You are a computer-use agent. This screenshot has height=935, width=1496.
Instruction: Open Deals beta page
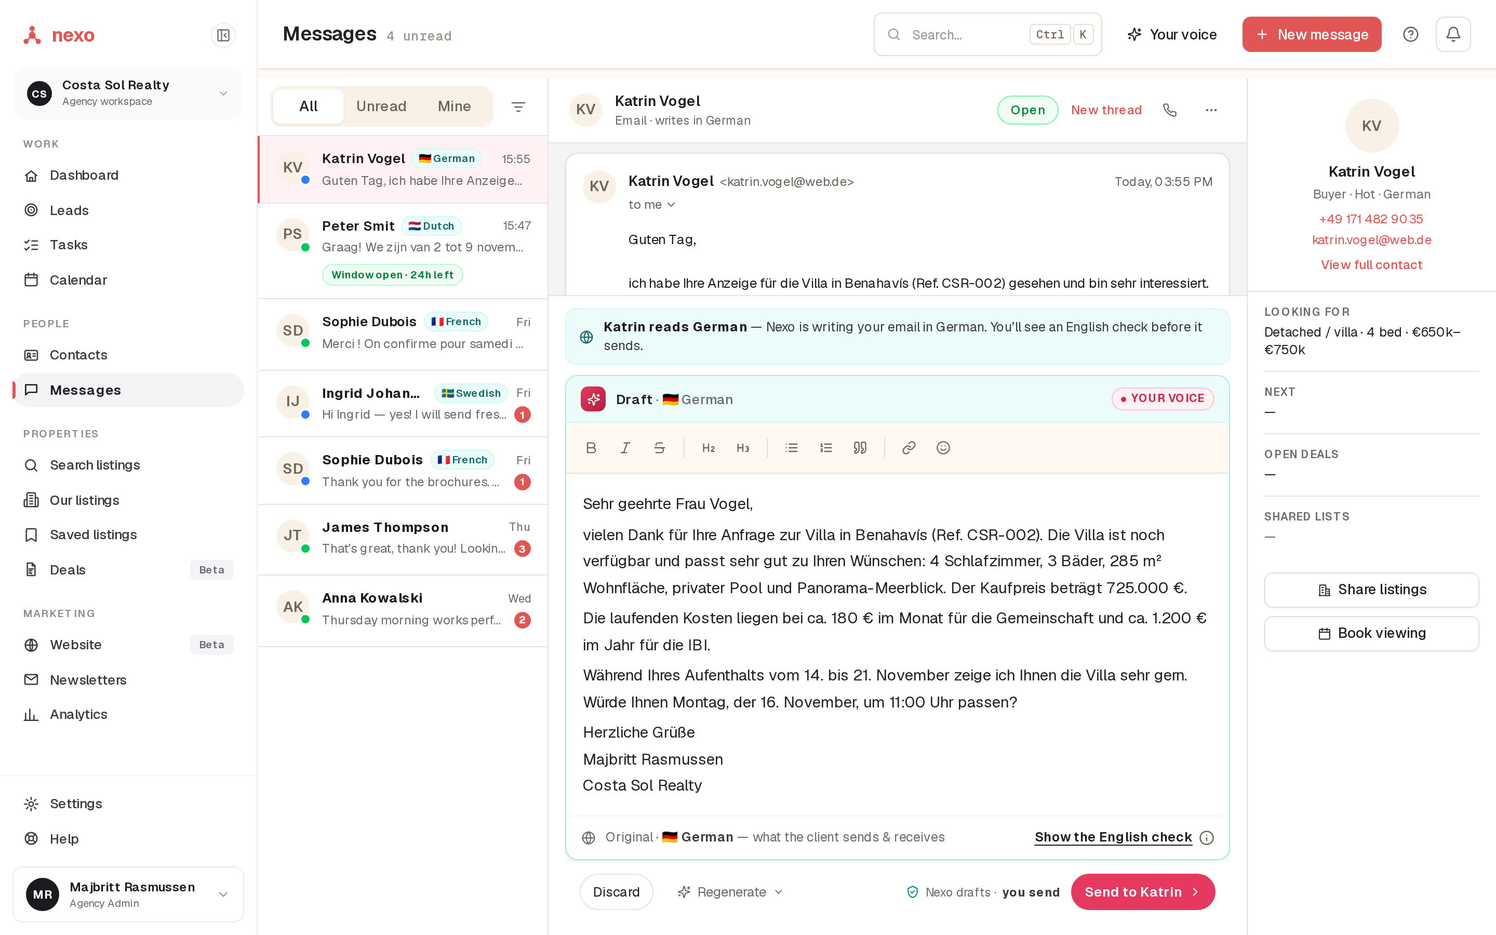pyautogui.click(x=128, y=570)
